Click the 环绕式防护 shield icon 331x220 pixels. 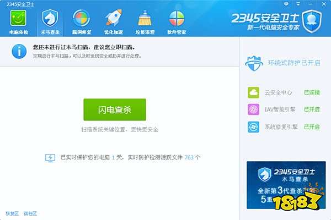tap(254, 63)
